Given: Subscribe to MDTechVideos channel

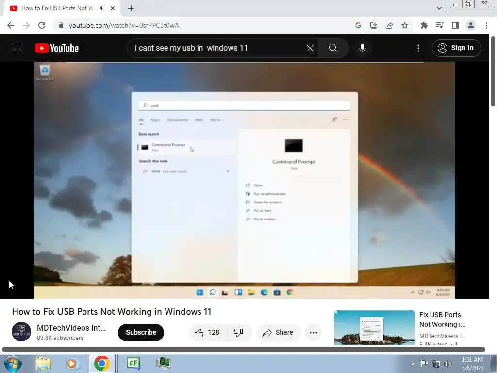Looking at the screenshot, I should pos(141,332).
